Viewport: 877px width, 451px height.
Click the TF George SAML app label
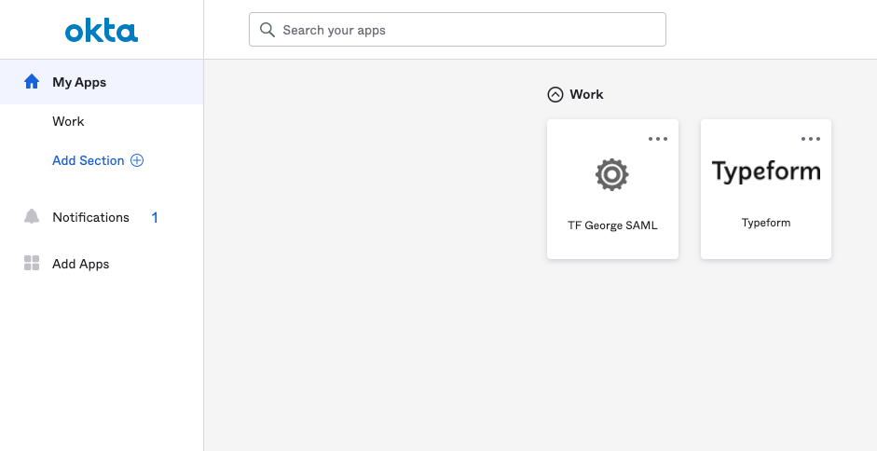click(x=612, y=225)
